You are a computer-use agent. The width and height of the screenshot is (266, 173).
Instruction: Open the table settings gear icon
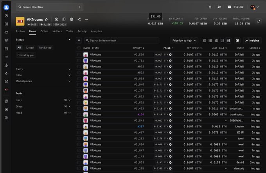(x=237, y=41)
